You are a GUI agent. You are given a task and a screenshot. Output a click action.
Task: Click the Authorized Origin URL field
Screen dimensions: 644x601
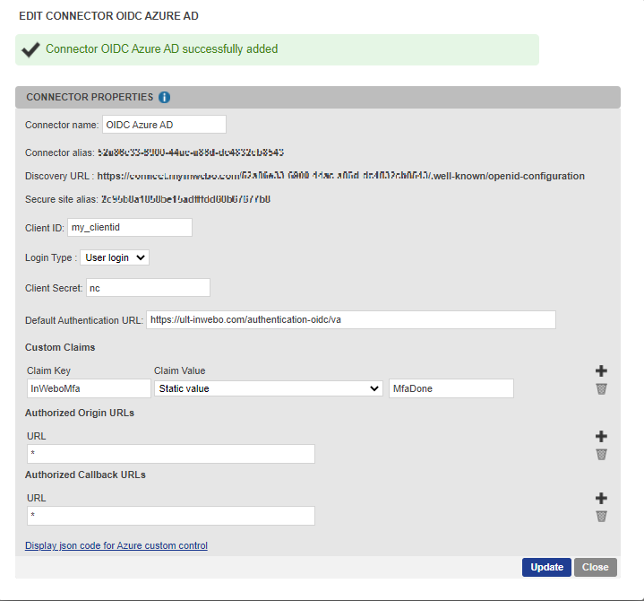click(170, 454)
